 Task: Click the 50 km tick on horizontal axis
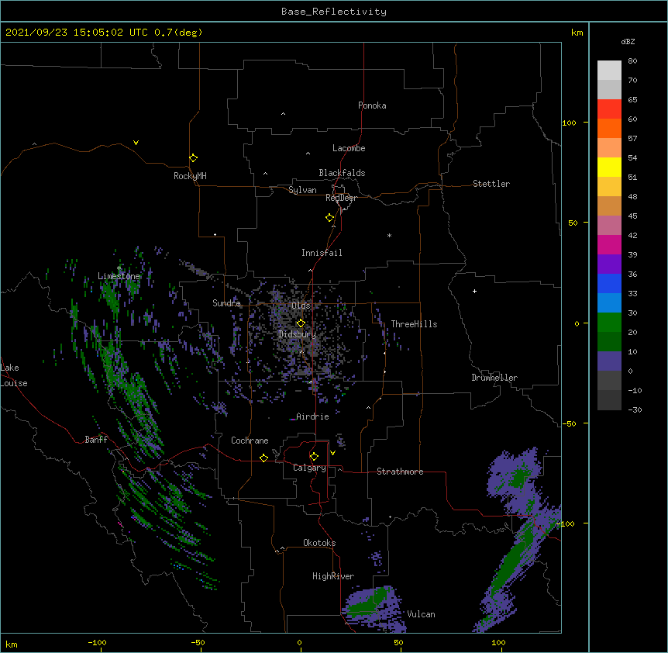(398, 643)
